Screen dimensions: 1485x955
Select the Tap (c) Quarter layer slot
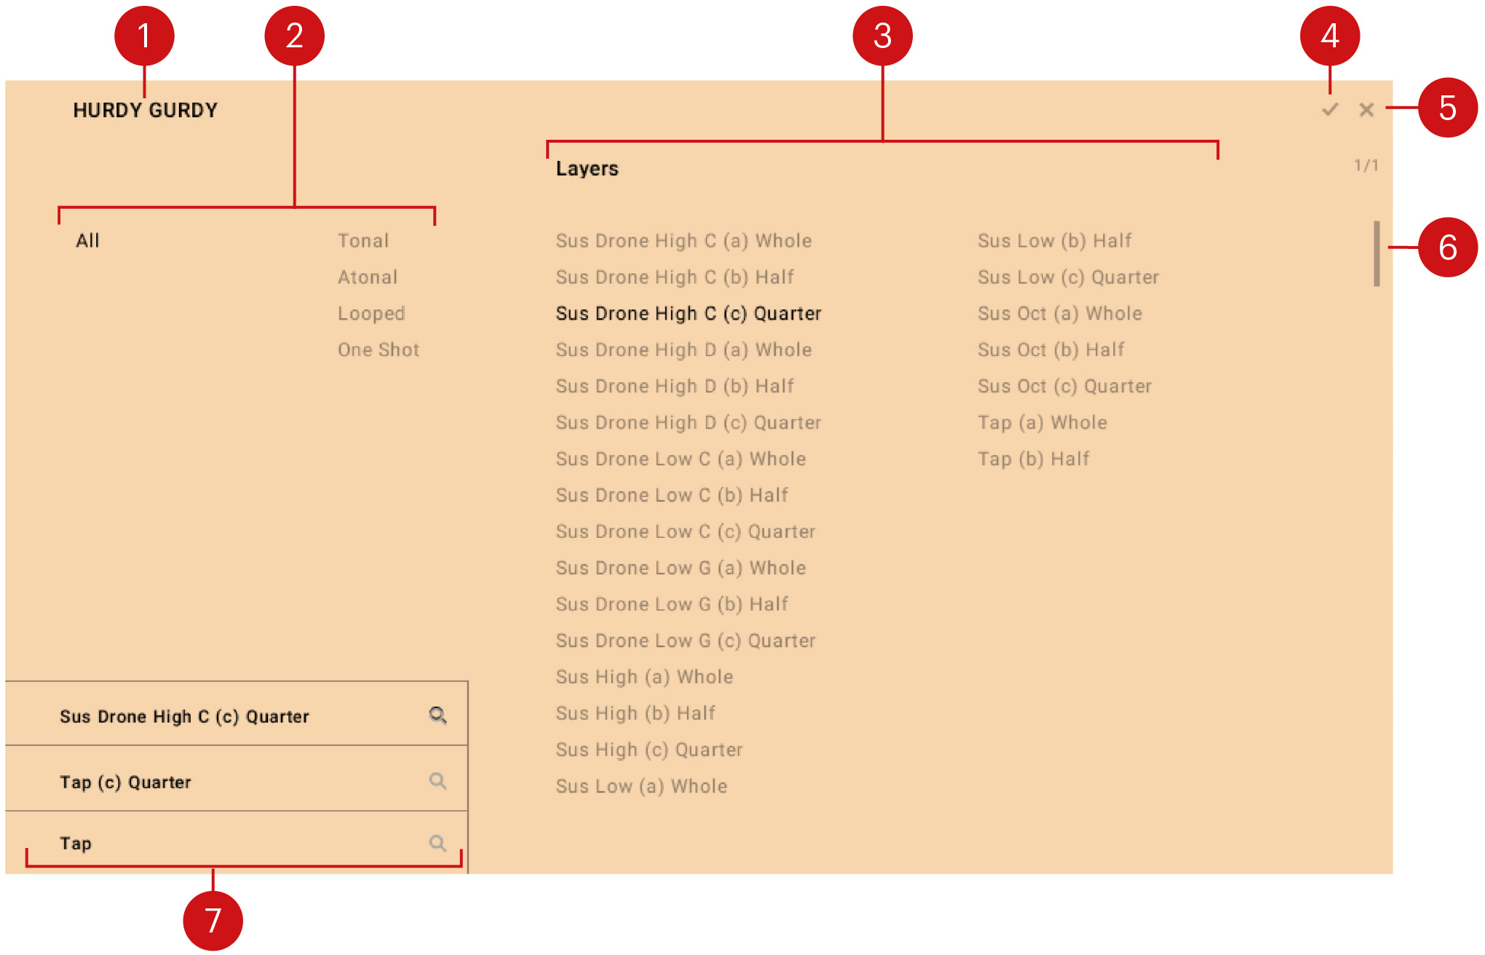coord(125,782)
